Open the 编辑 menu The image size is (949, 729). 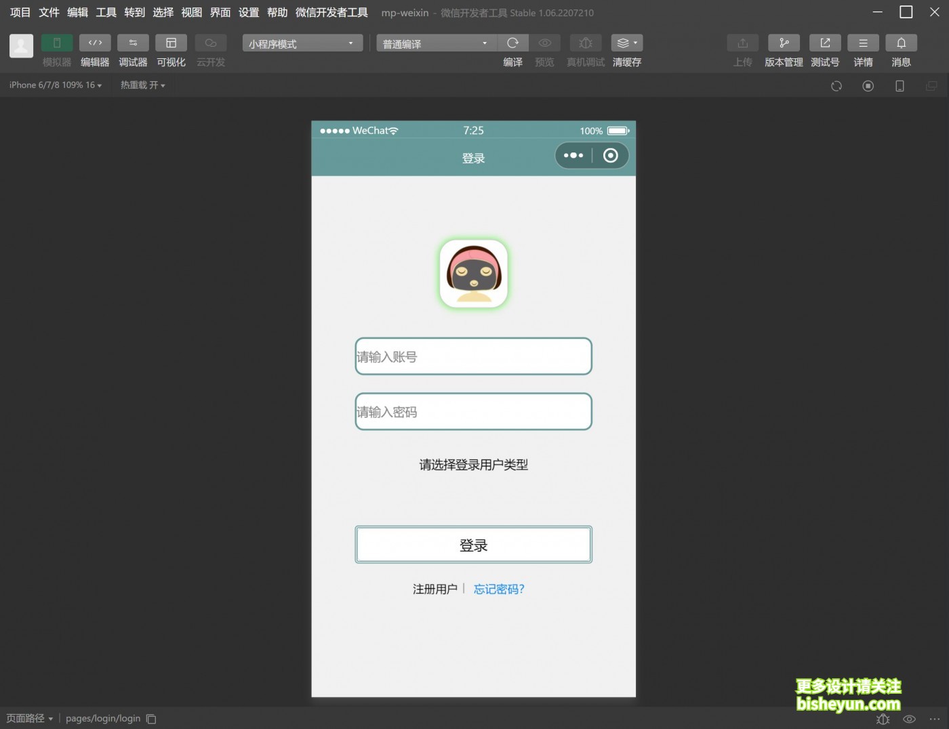(77, 13)
